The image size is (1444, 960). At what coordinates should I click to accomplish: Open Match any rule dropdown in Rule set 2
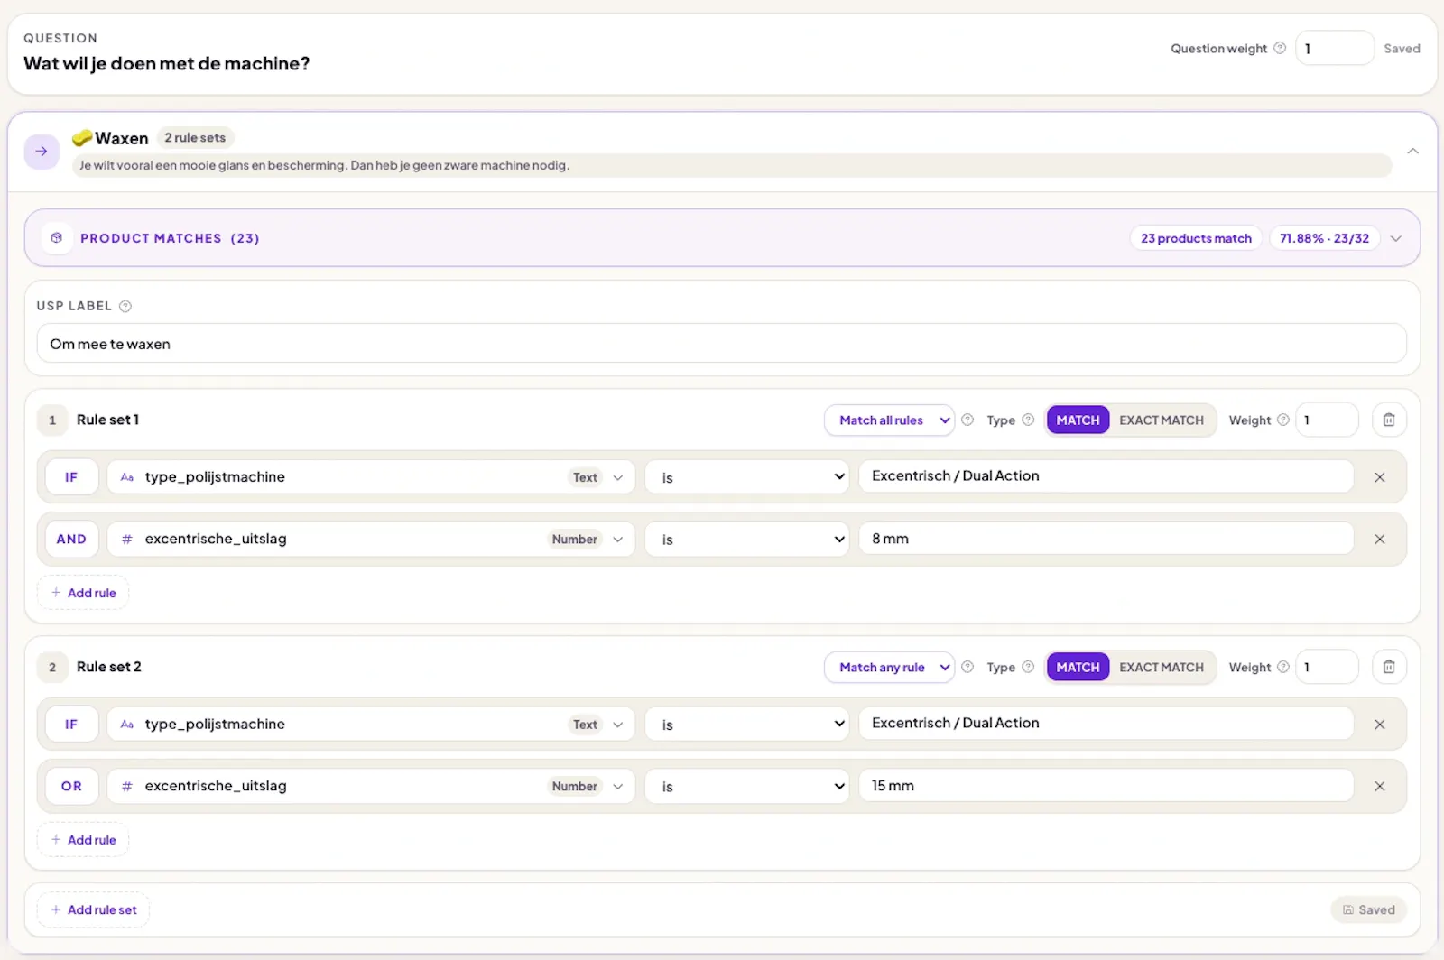(889, 668)
